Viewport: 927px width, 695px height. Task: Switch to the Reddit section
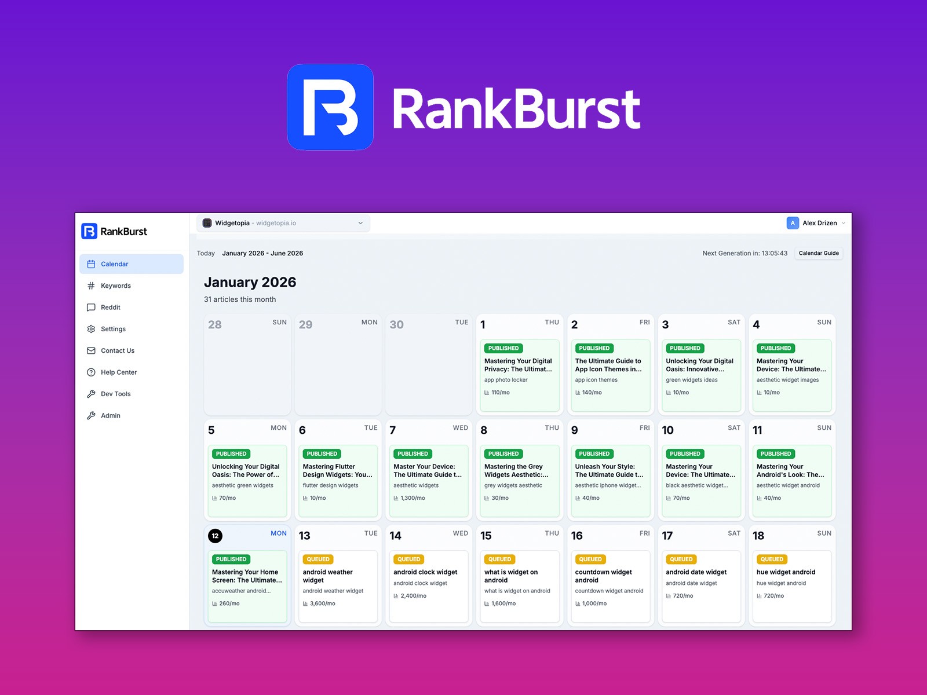[112, 307]
